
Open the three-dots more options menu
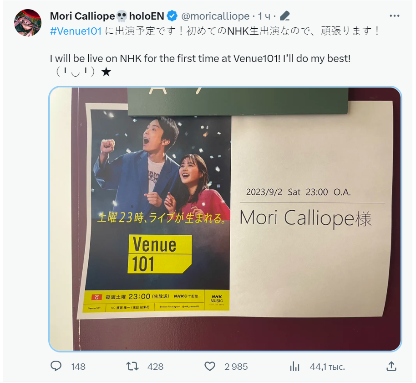(x=394, y=16)
